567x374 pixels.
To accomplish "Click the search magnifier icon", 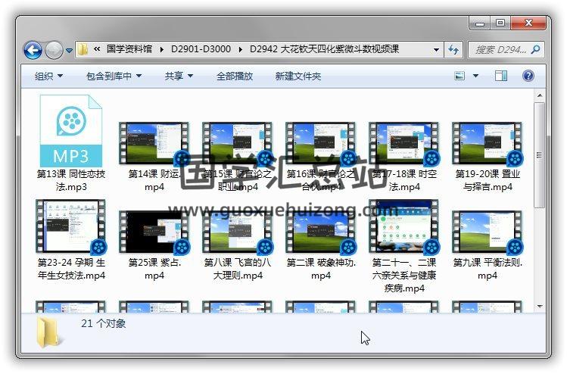I will (535, 49).
